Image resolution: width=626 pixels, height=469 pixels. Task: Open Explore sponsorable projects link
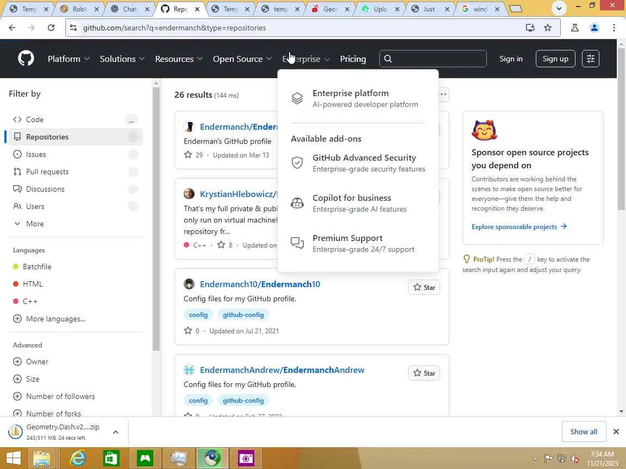pyautogui.click(x=519, y=226)
